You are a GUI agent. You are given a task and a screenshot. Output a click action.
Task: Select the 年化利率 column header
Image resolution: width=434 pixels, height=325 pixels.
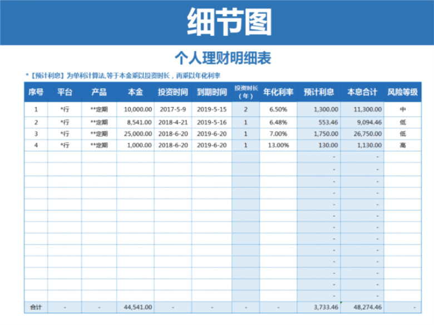(x=278, y=92)
